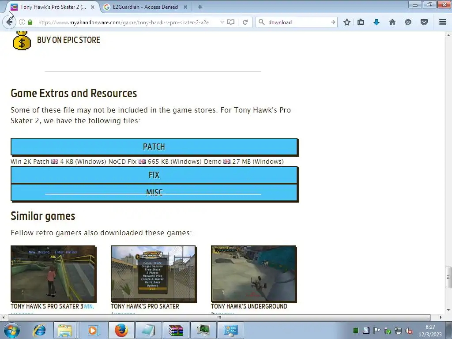Image resolution: width=452 pixels, height=339 pixels.
Task: Click the muted volume tray icon
Action: point(408,331)
